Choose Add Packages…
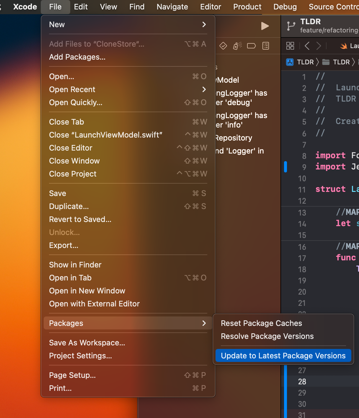 point(128,57)
